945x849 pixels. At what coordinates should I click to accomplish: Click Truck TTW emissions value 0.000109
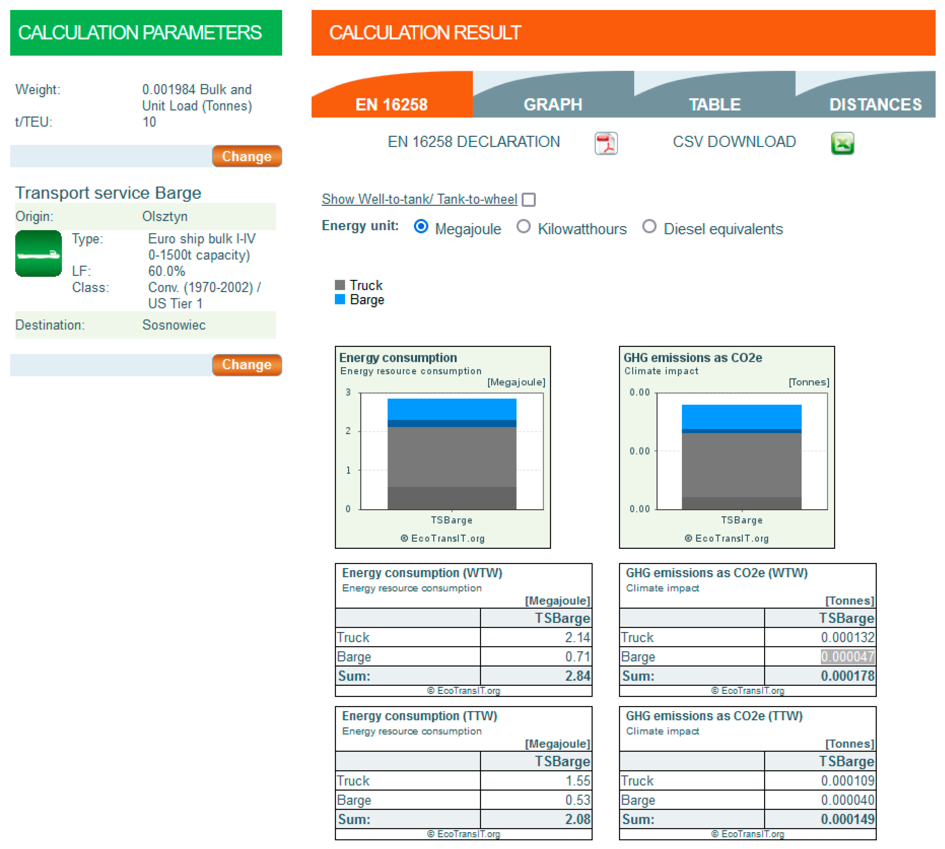click(x=847, y=781)
